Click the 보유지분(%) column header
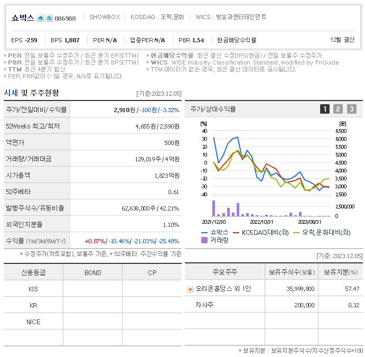Screen dimensions: 365x357 tap(341, 272)
